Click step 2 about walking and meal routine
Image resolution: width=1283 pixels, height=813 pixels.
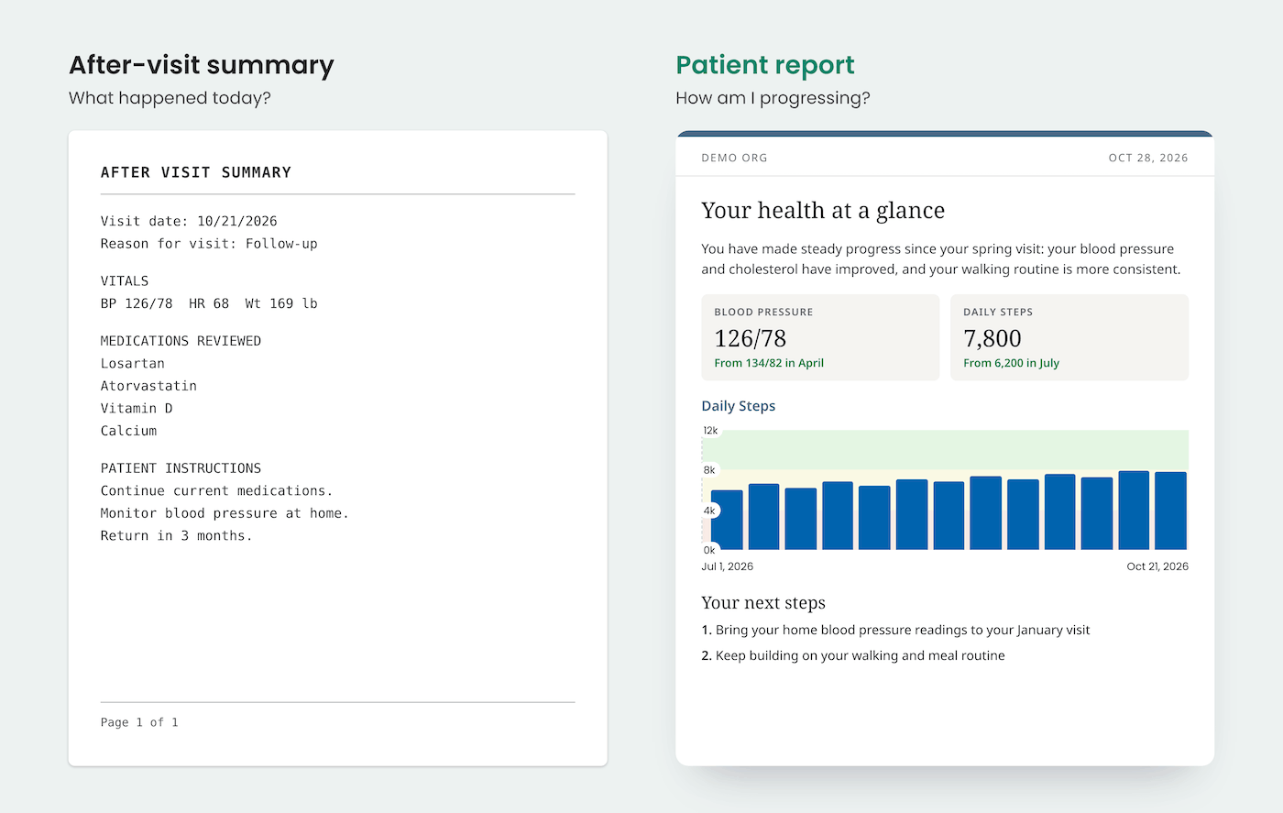(x=853, y=655)
